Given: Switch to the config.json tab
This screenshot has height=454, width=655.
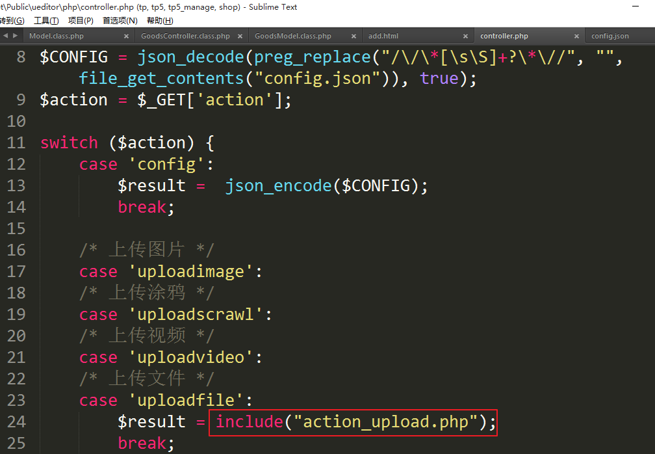Looking at the screenshot, I should pos(610,36).
